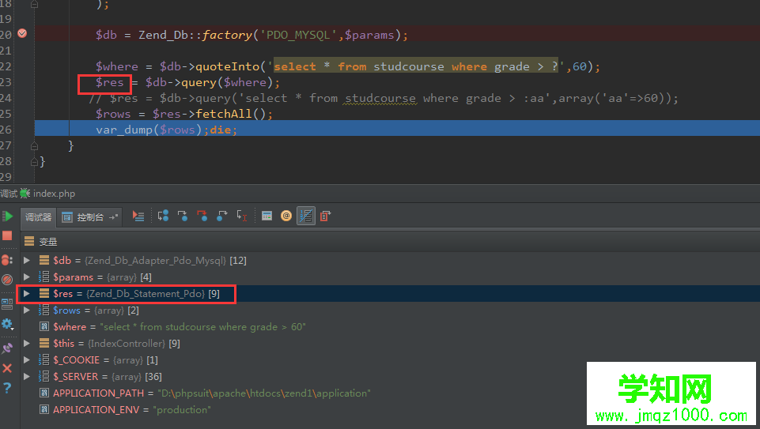Click 'studcourse' in the commented line 24

(380, 98)
